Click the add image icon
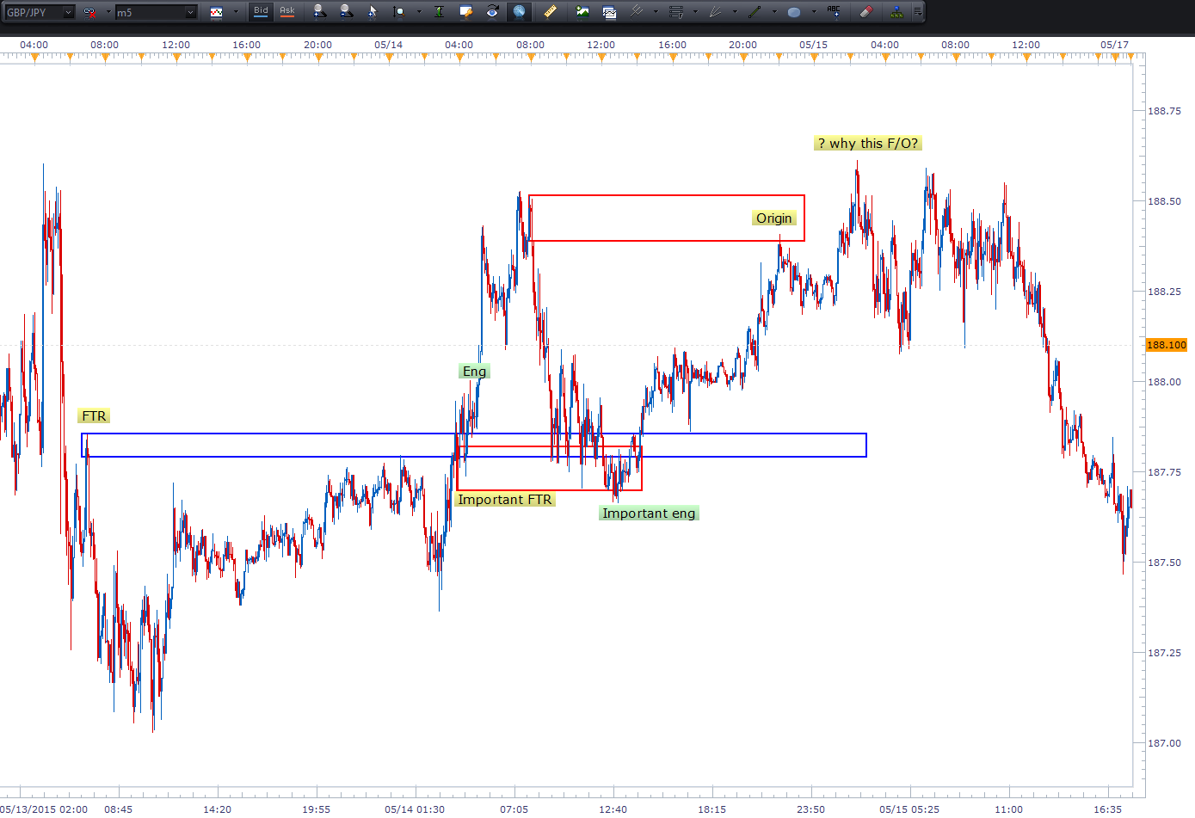 pos(582,12)
